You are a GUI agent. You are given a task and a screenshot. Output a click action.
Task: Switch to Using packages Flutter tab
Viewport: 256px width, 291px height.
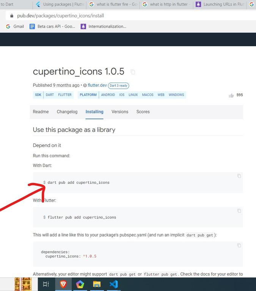[x=60, y=4]
